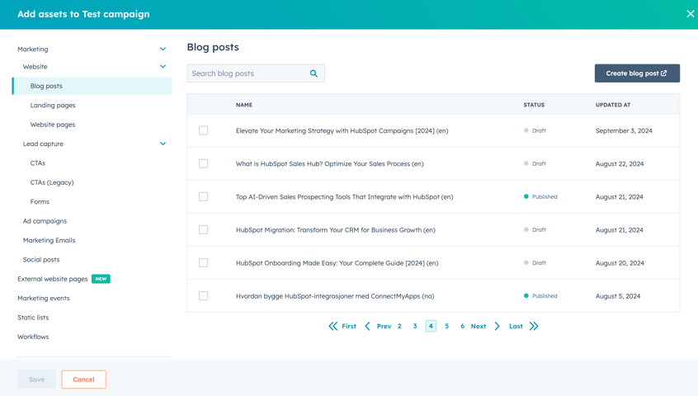
Task: Collapse the Website section chevron
Action: [x=163, y=67]
